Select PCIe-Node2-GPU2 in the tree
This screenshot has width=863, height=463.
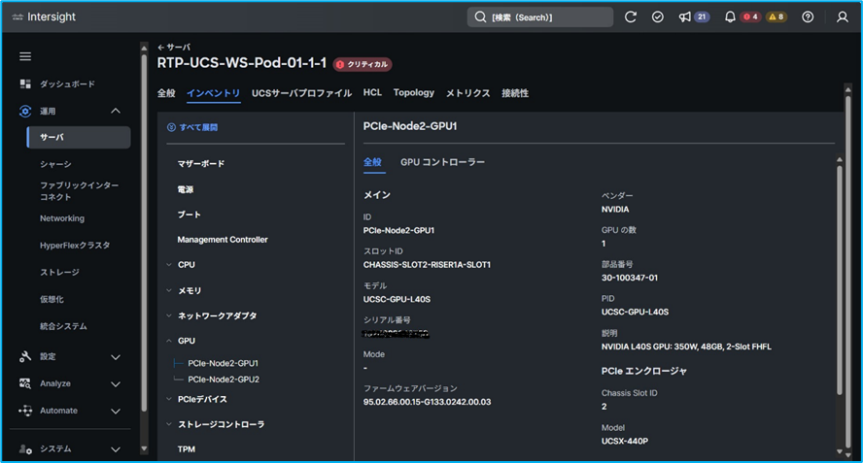pos(224,380)
